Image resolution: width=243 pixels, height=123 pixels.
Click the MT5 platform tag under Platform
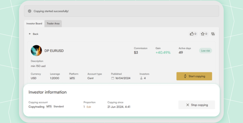pos(72,78)
